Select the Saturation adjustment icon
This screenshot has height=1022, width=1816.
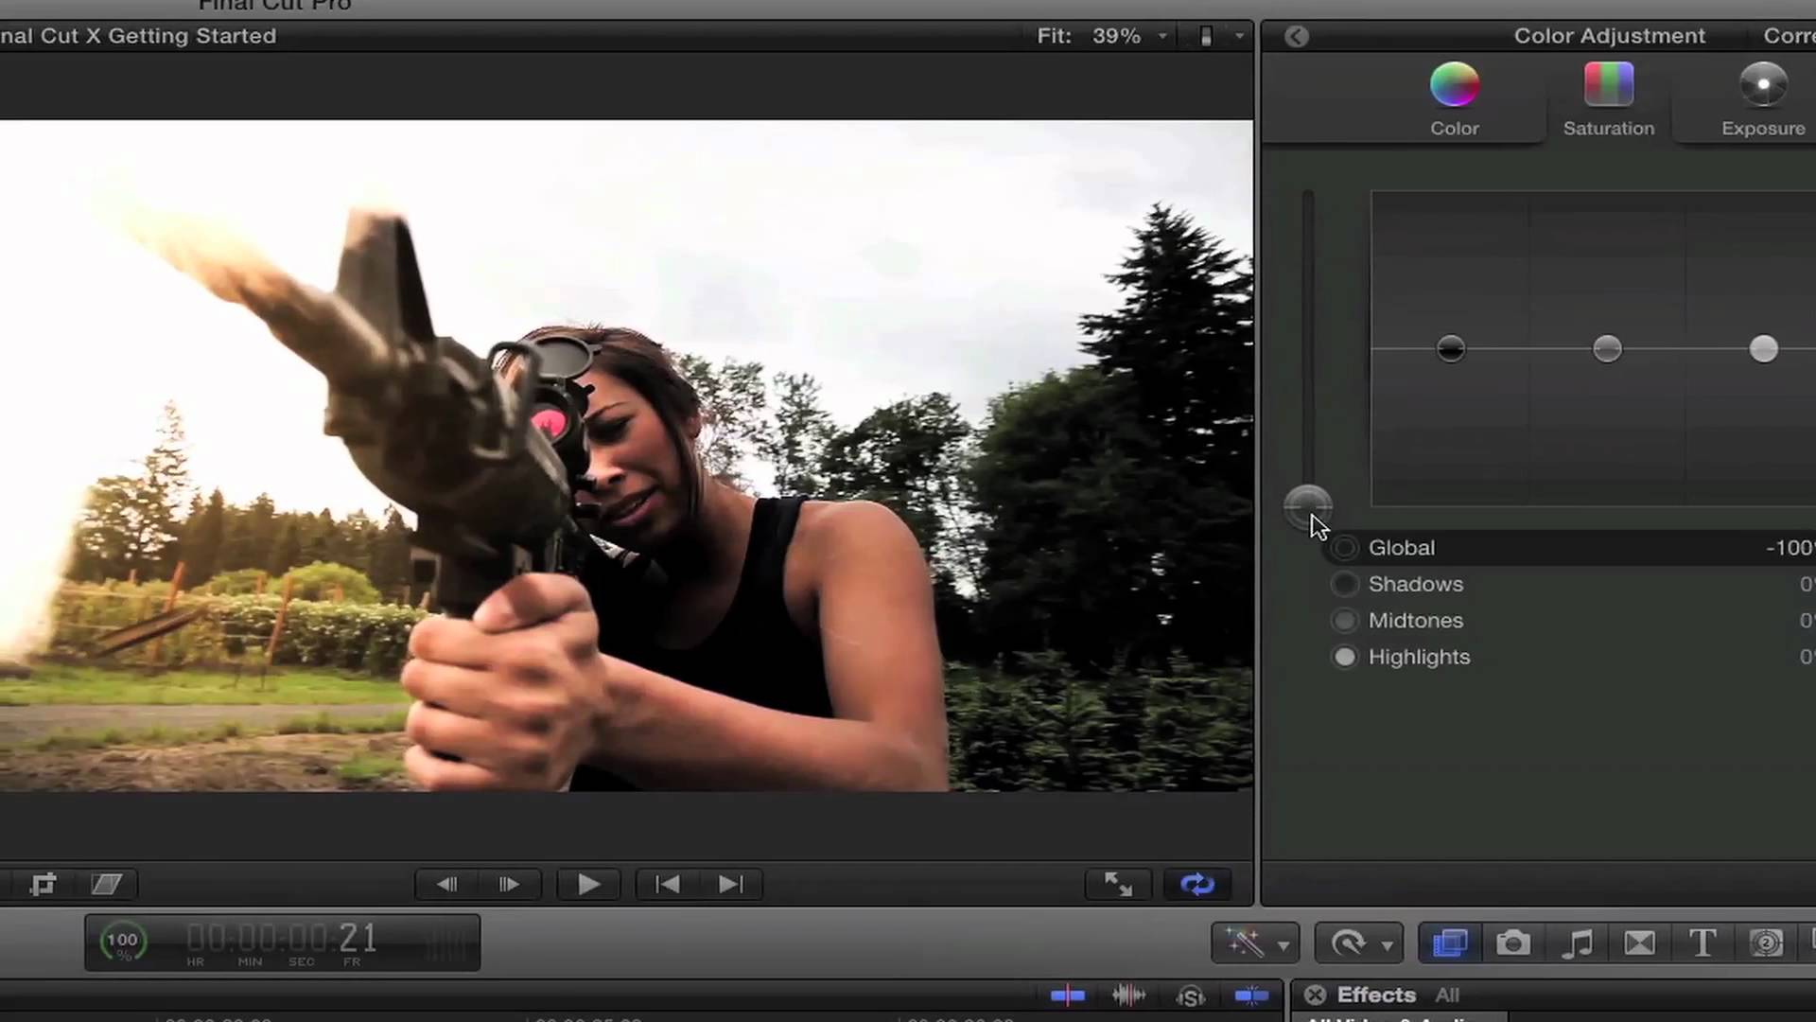[x=1608, y=85]
